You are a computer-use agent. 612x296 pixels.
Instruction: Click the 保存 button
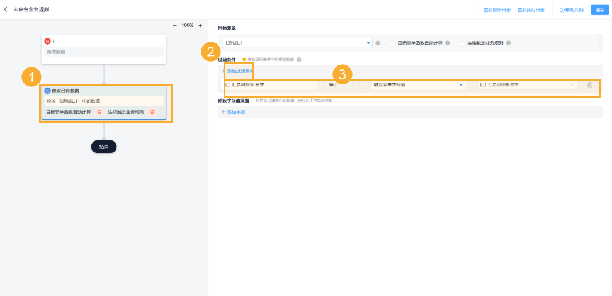point(599,10)
